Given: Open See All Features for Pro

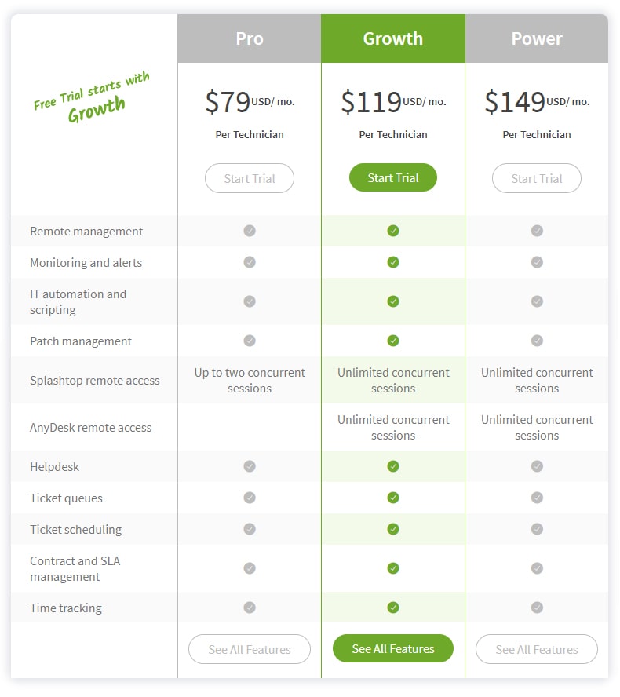Looking at the screenshot, I should point(250,649).
